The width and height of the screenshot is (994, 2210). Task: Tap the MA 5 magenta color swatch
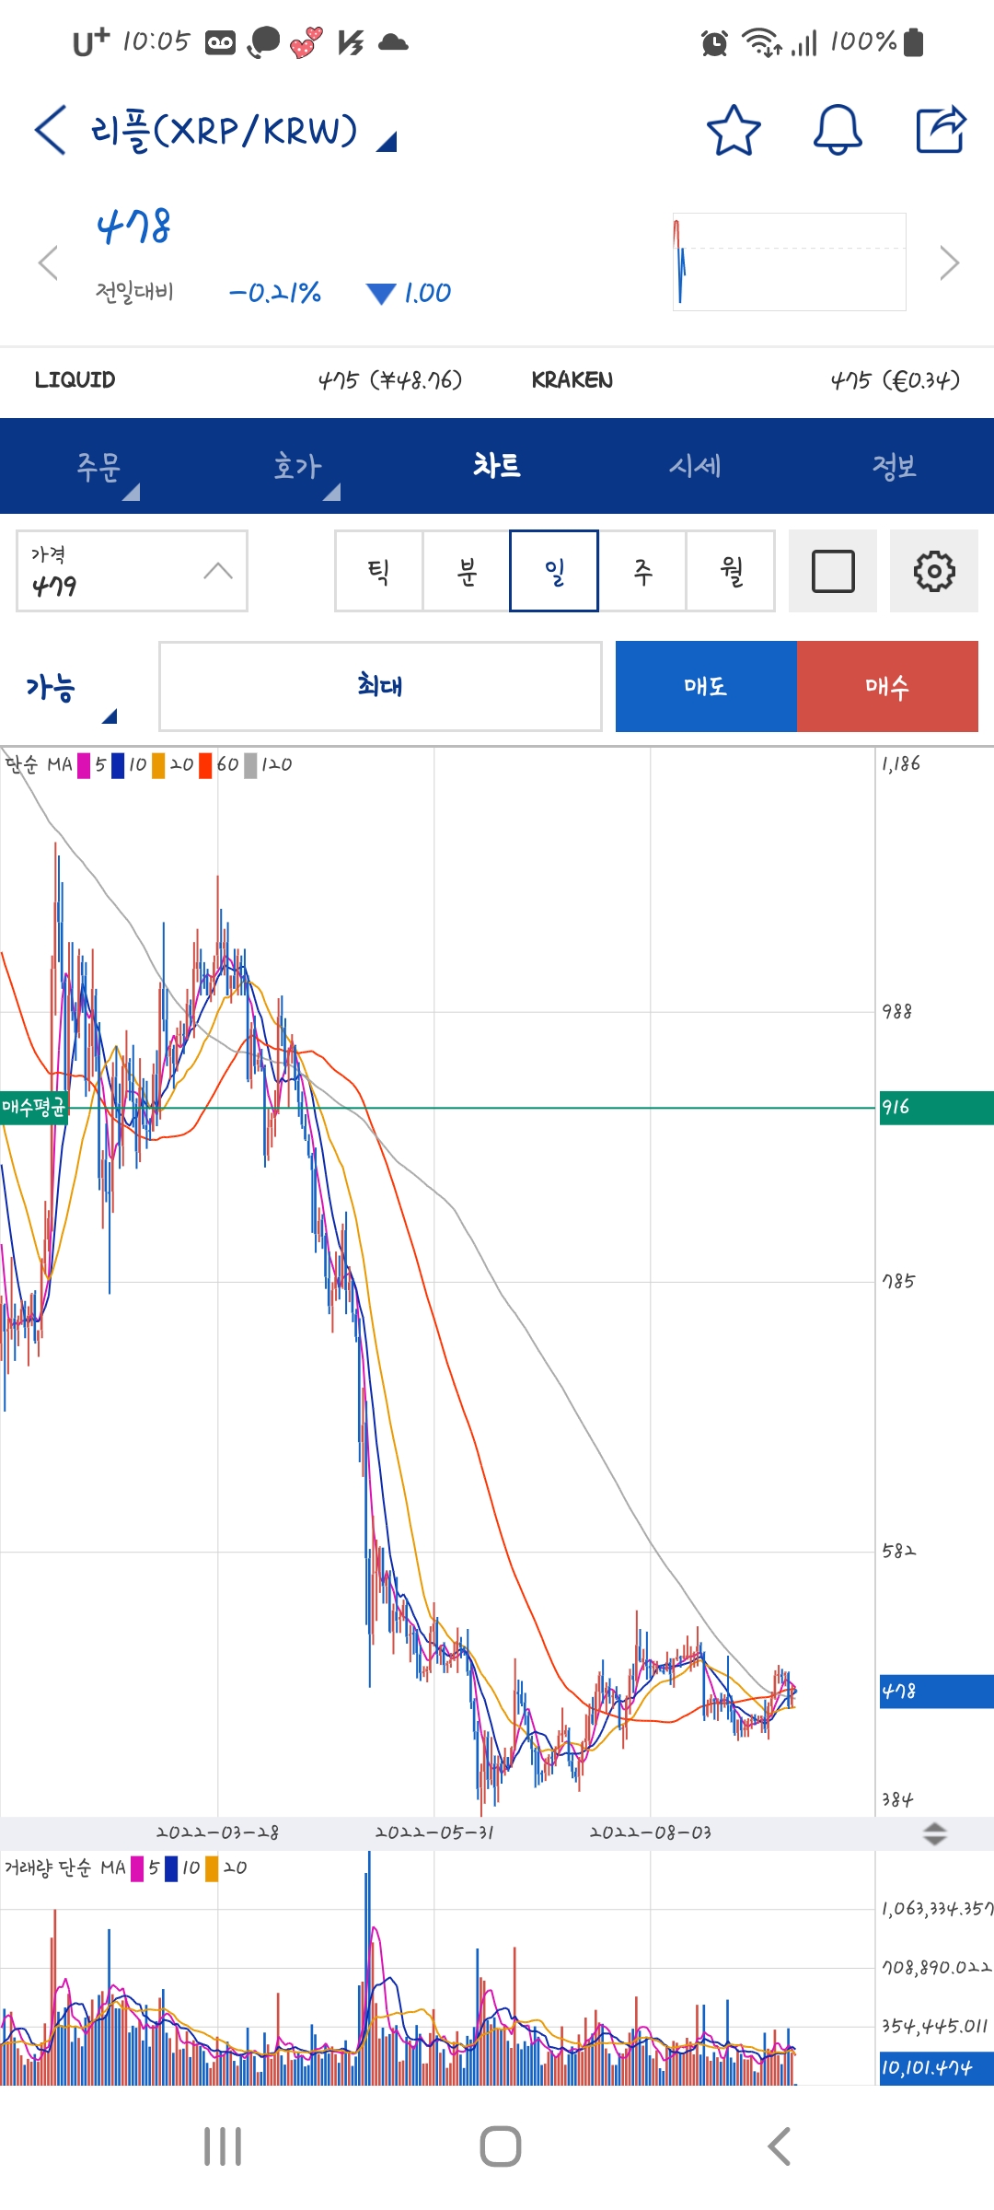pyautogui.click(x=84, y=765)
